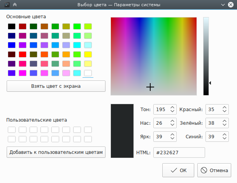
Task: Decrease the Нас value with down arrow
Action: click(172, 125)
